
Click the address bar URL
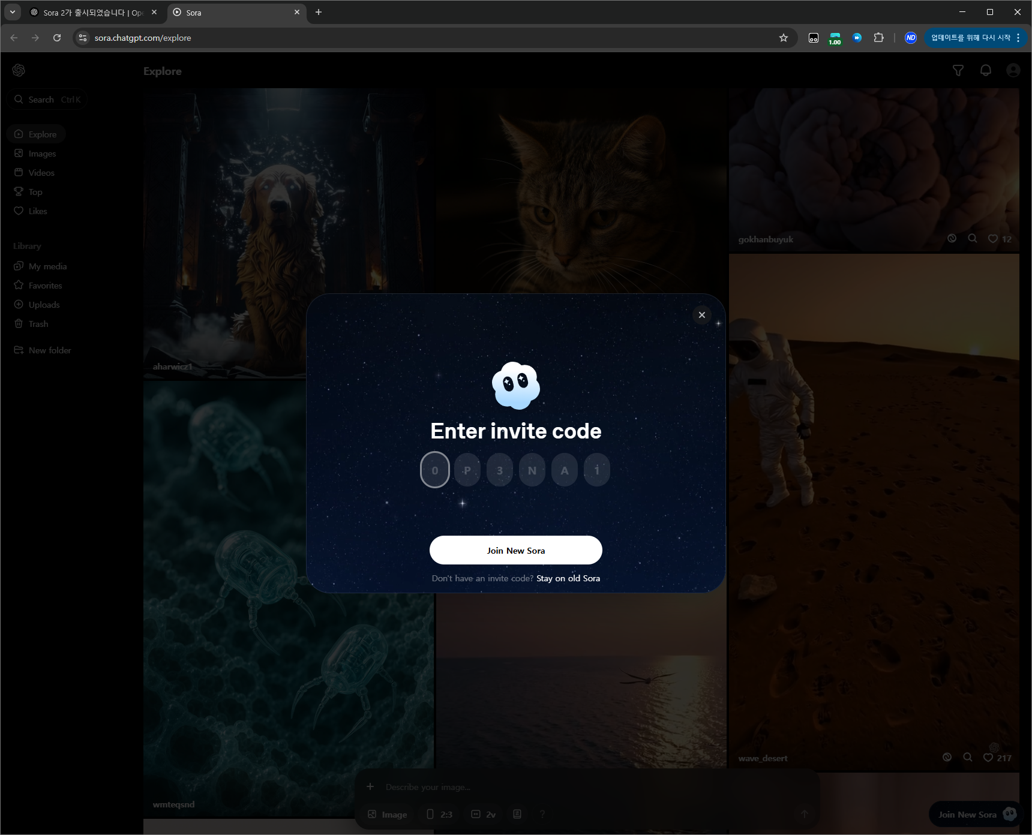coord(143,38)
